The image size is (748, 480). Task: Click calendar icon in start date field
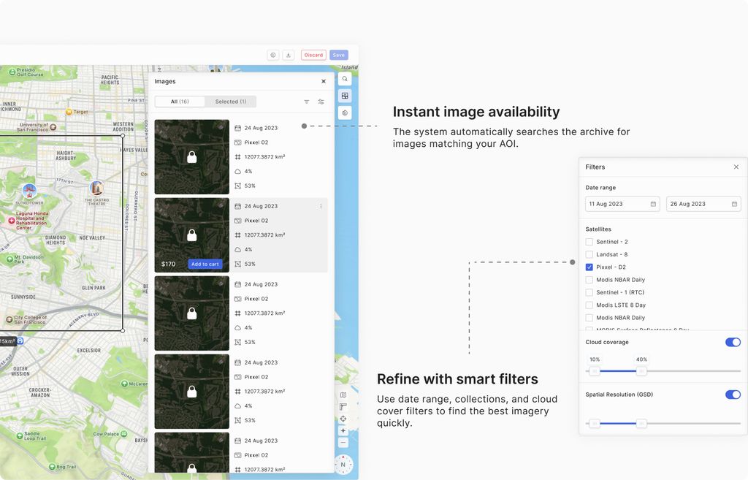pos(653,204)
